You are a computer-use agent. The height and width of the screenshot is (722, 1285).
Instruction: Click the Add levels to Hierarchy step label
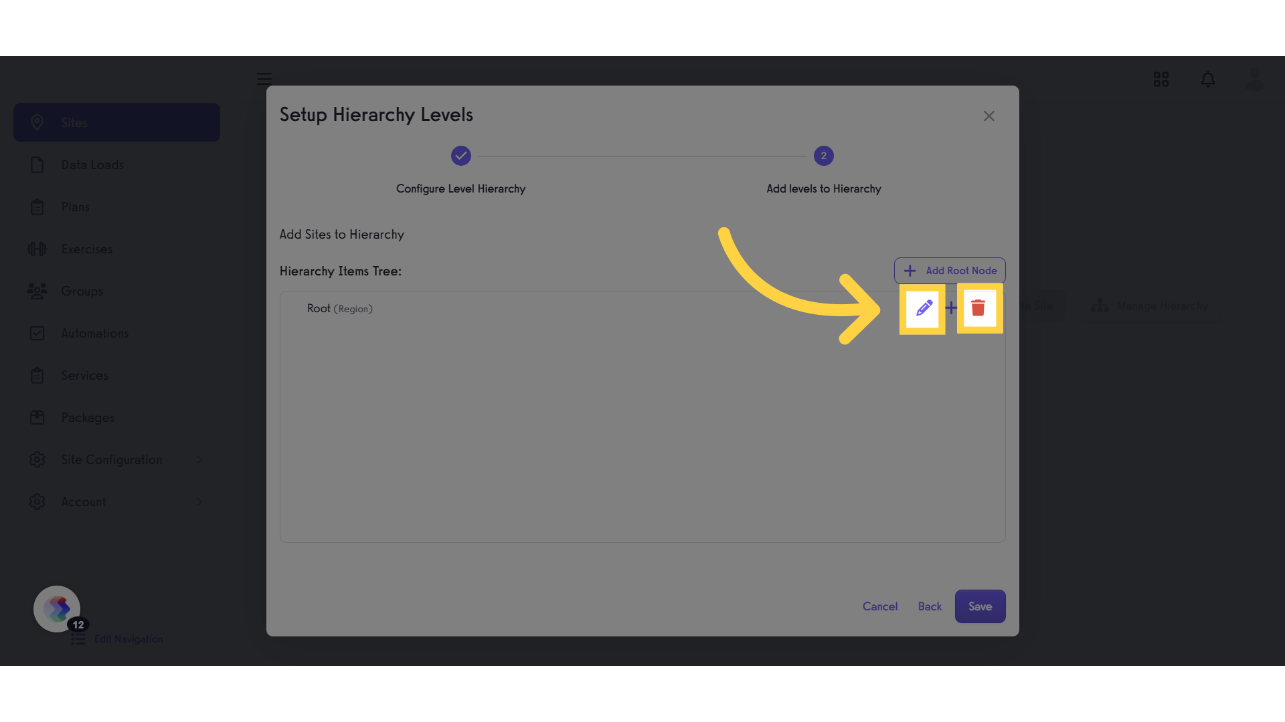(824, 189)
